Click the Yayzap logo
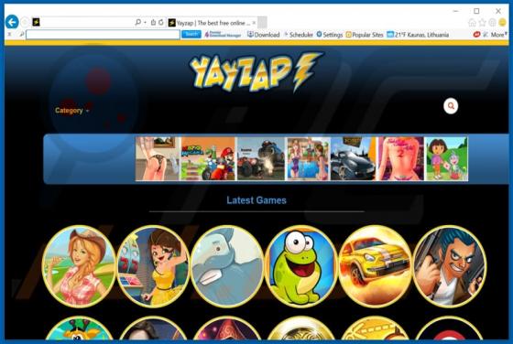This screenshot has height=344, width=513. (256, 71)
